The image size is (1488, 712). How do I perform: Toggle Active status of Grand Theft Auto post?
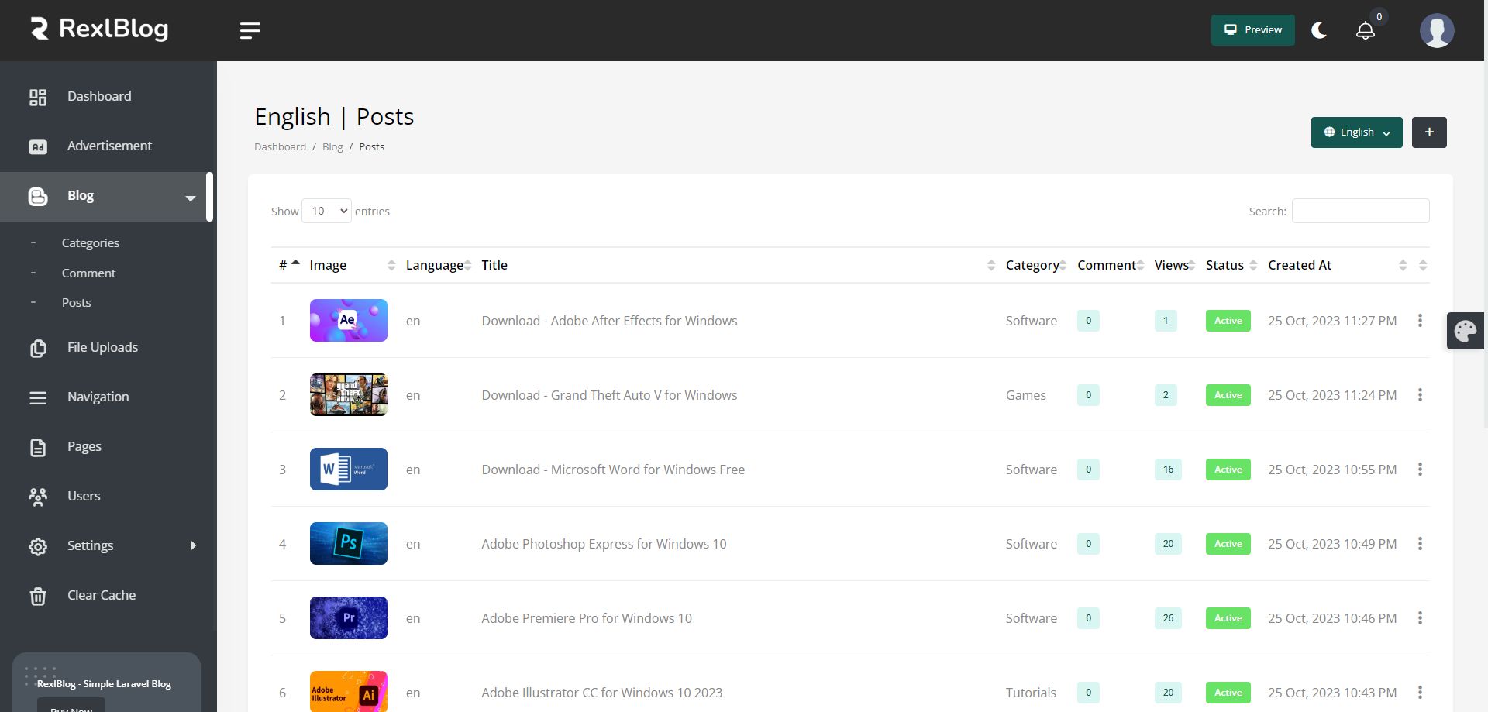[1228, 395]
